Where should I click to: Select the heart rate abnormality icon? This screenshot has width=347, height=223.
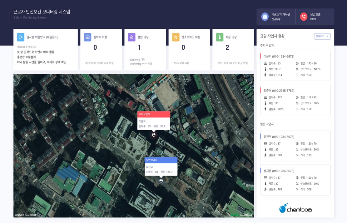(x=87, y=37)
